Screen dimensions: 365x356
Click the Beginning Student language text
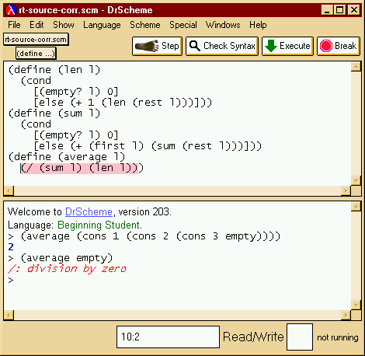(99, 225)
